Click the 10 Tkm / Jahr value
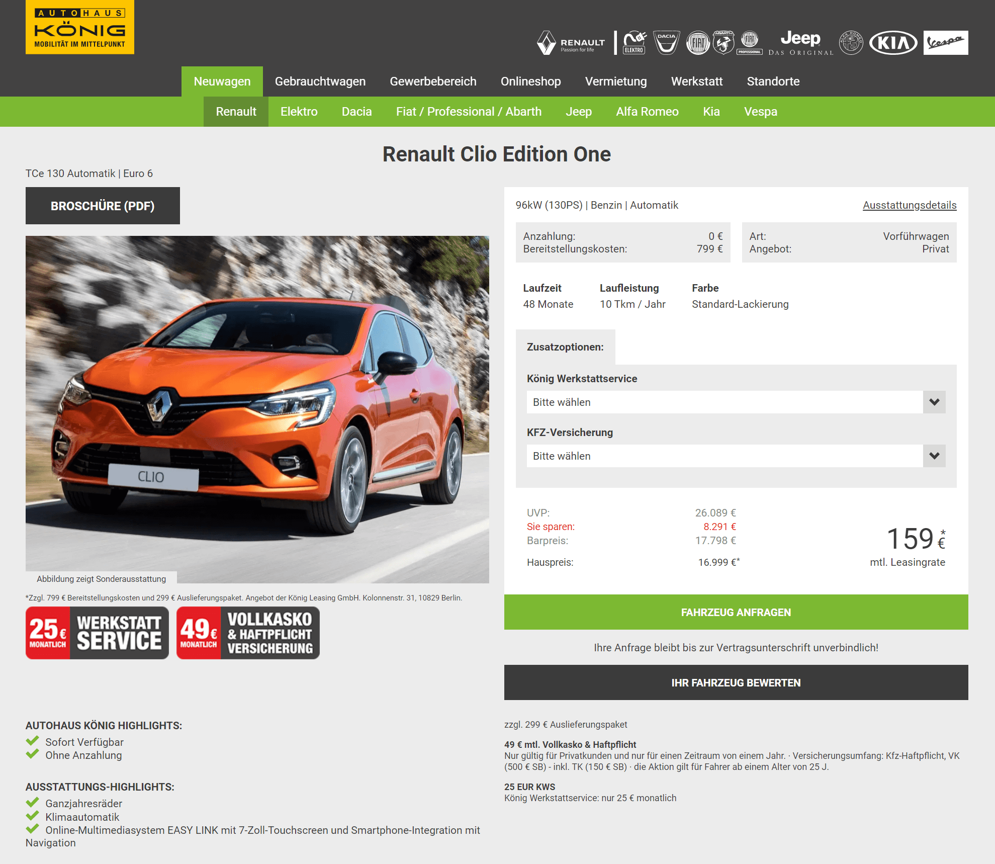This screenshot has width=995, height=864. (632, 304)
